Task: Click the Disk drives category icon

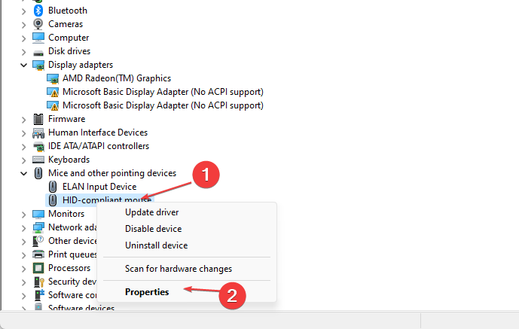Action: [38, 51]
